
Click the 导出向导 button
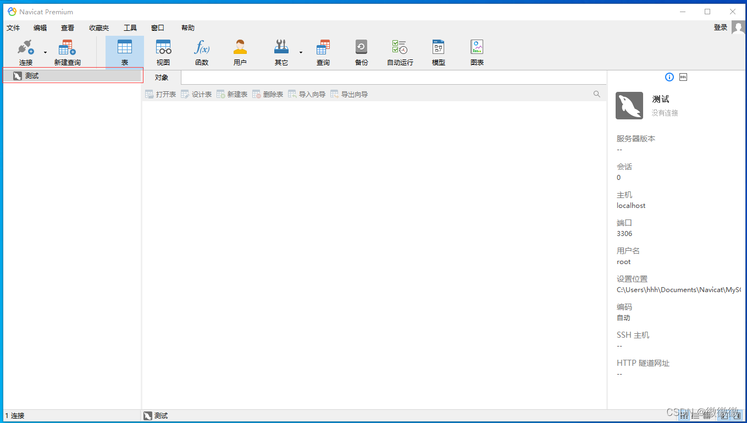(x=349, y=95)
